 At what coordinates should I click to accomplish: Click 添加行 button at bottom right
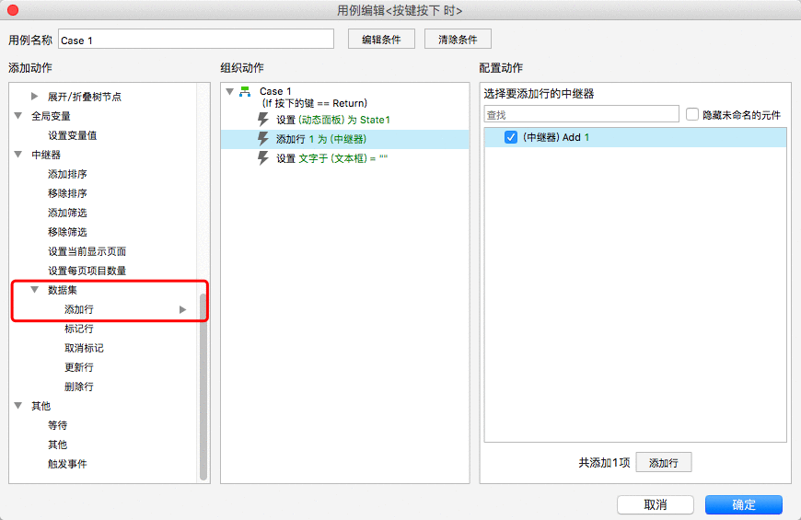[664, 462]
